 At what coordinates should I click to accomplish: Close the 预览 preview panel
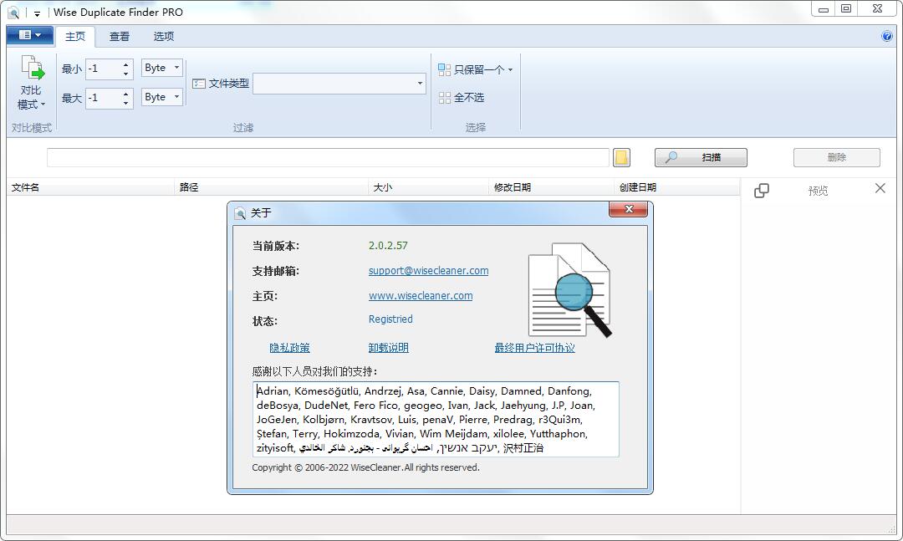[880, 188]
